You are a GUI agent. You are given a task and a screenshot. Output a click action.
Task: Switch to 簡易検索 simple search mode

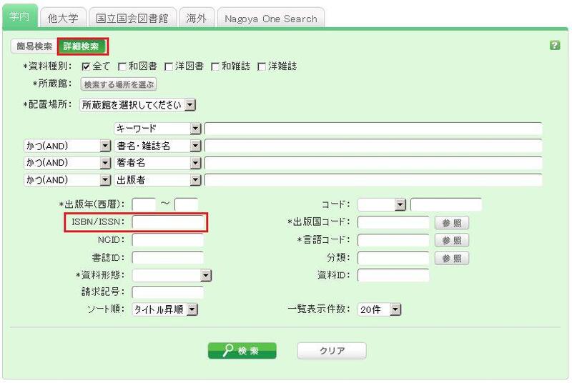coord(34,46)
